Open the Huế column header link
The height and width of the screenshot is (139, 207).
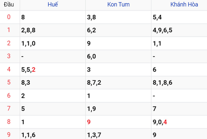[x=53, y=4]
